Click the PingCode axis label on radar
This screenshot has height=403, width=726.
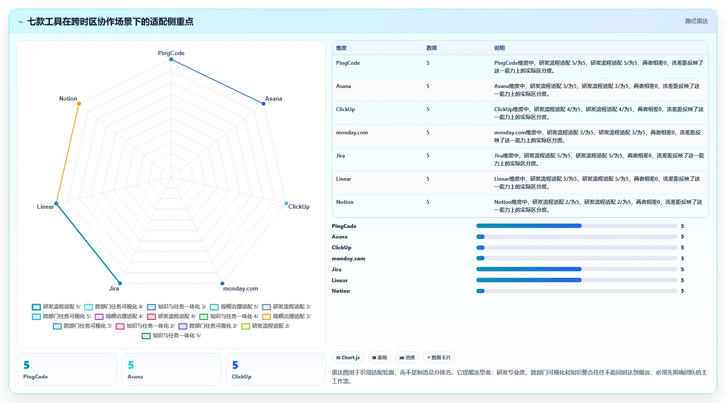point(171,53)
